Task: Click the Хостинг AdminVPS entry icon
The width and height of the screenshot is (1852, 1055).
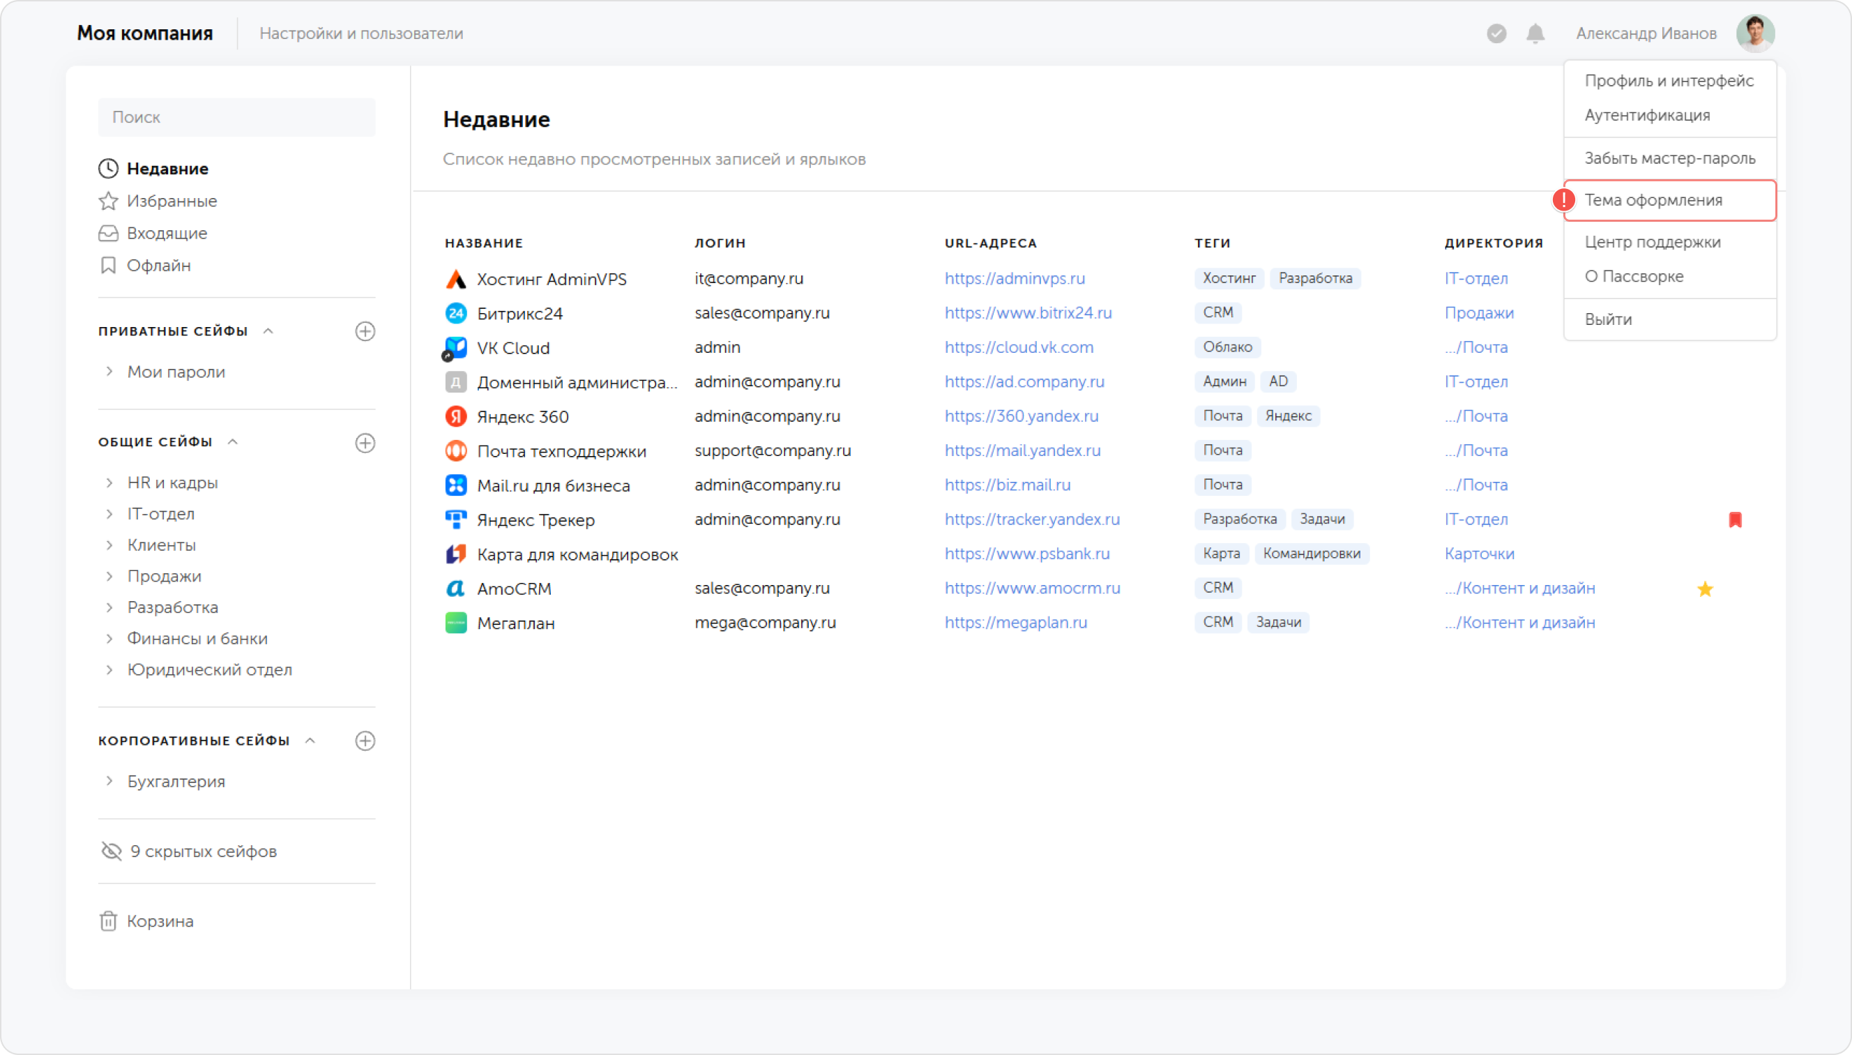Action: tap(456, 279)
